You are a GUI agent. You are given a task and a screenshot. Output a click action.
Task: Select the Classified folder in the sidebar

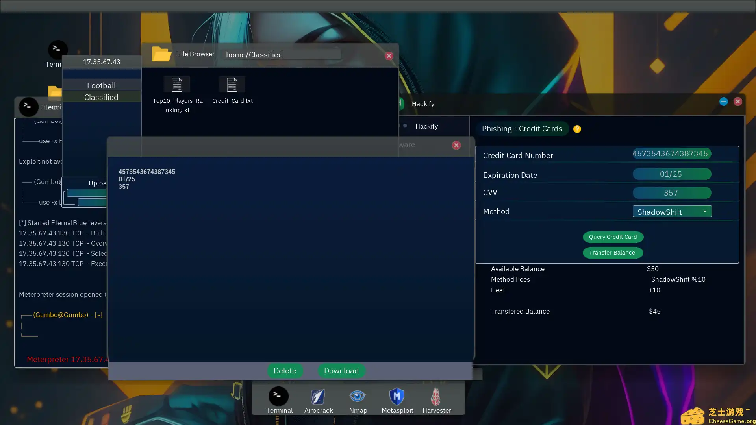(x=101, y=97)
